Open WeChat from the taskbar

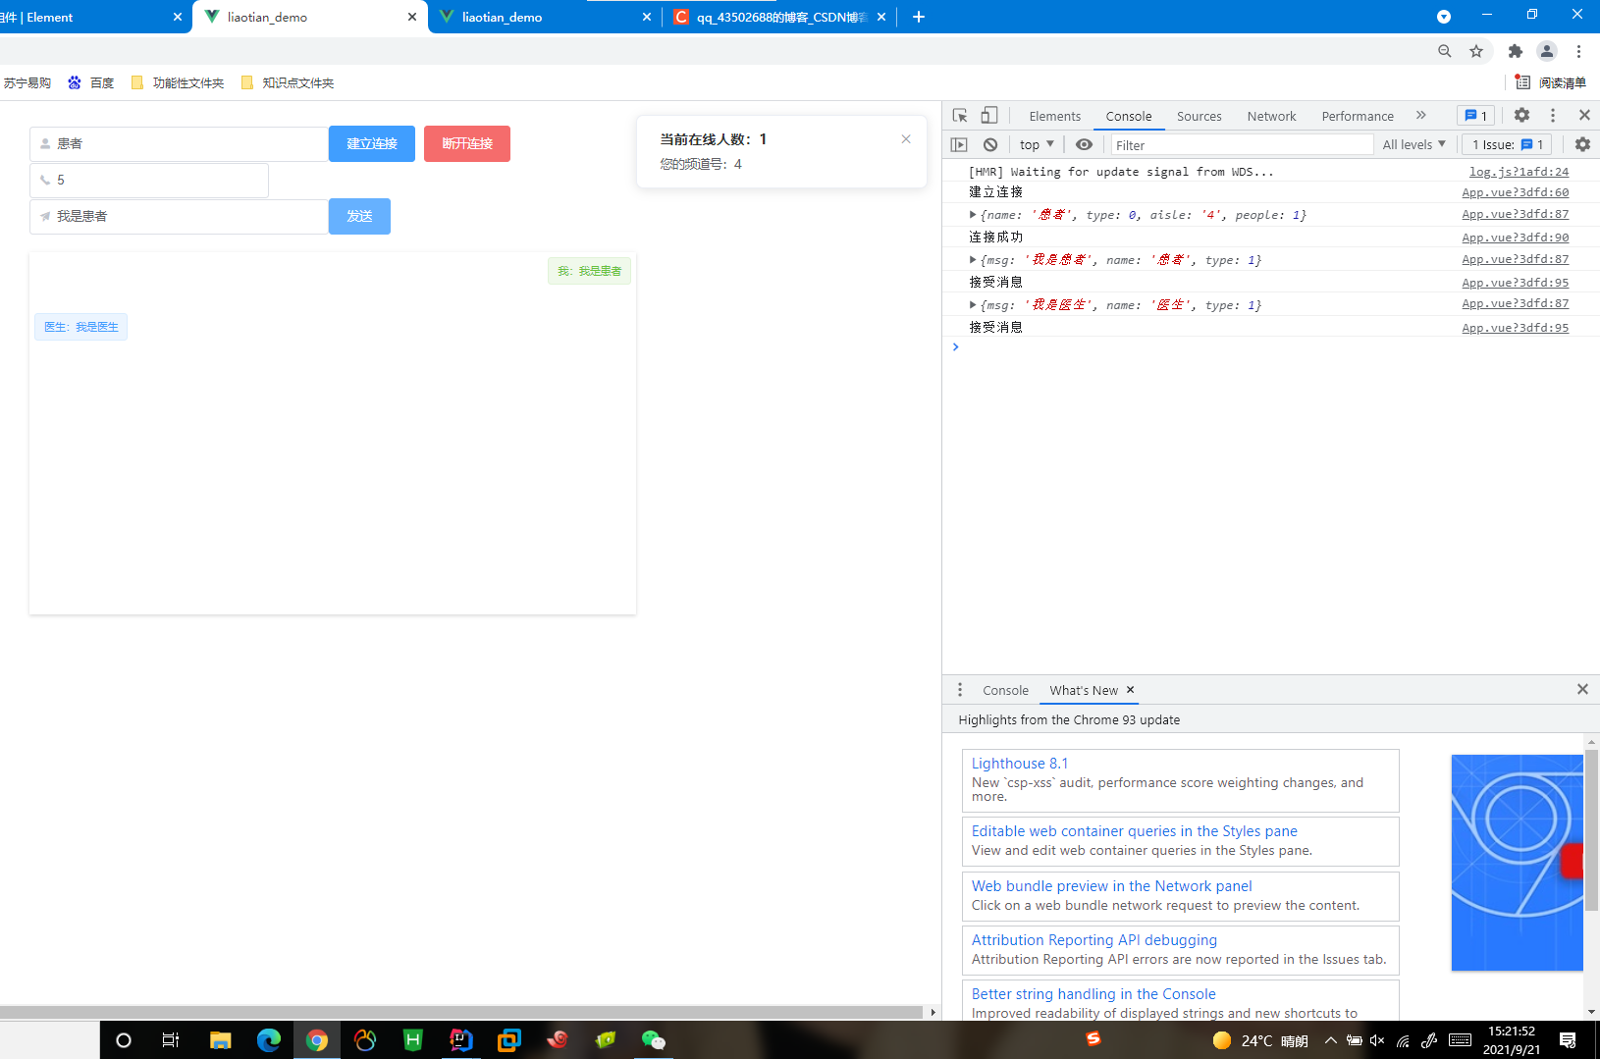point(654,1040)
